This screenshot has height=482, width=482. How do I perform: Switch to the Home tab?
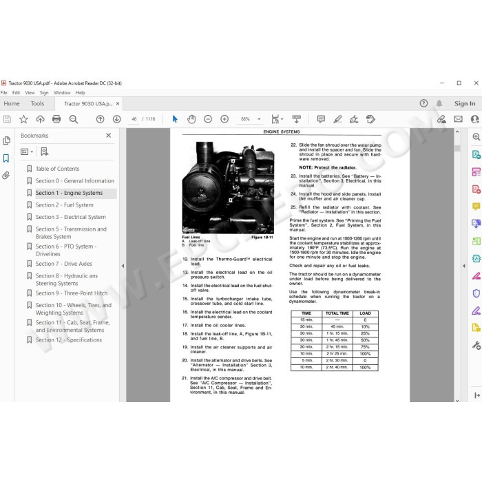click(12, 103)
